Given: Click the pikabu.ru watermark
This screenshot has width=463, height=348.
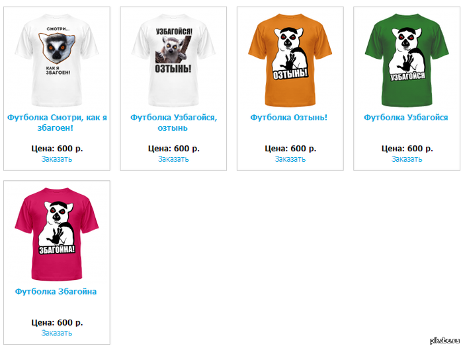Looking at the screenshot, I should (x=444, y=341).
